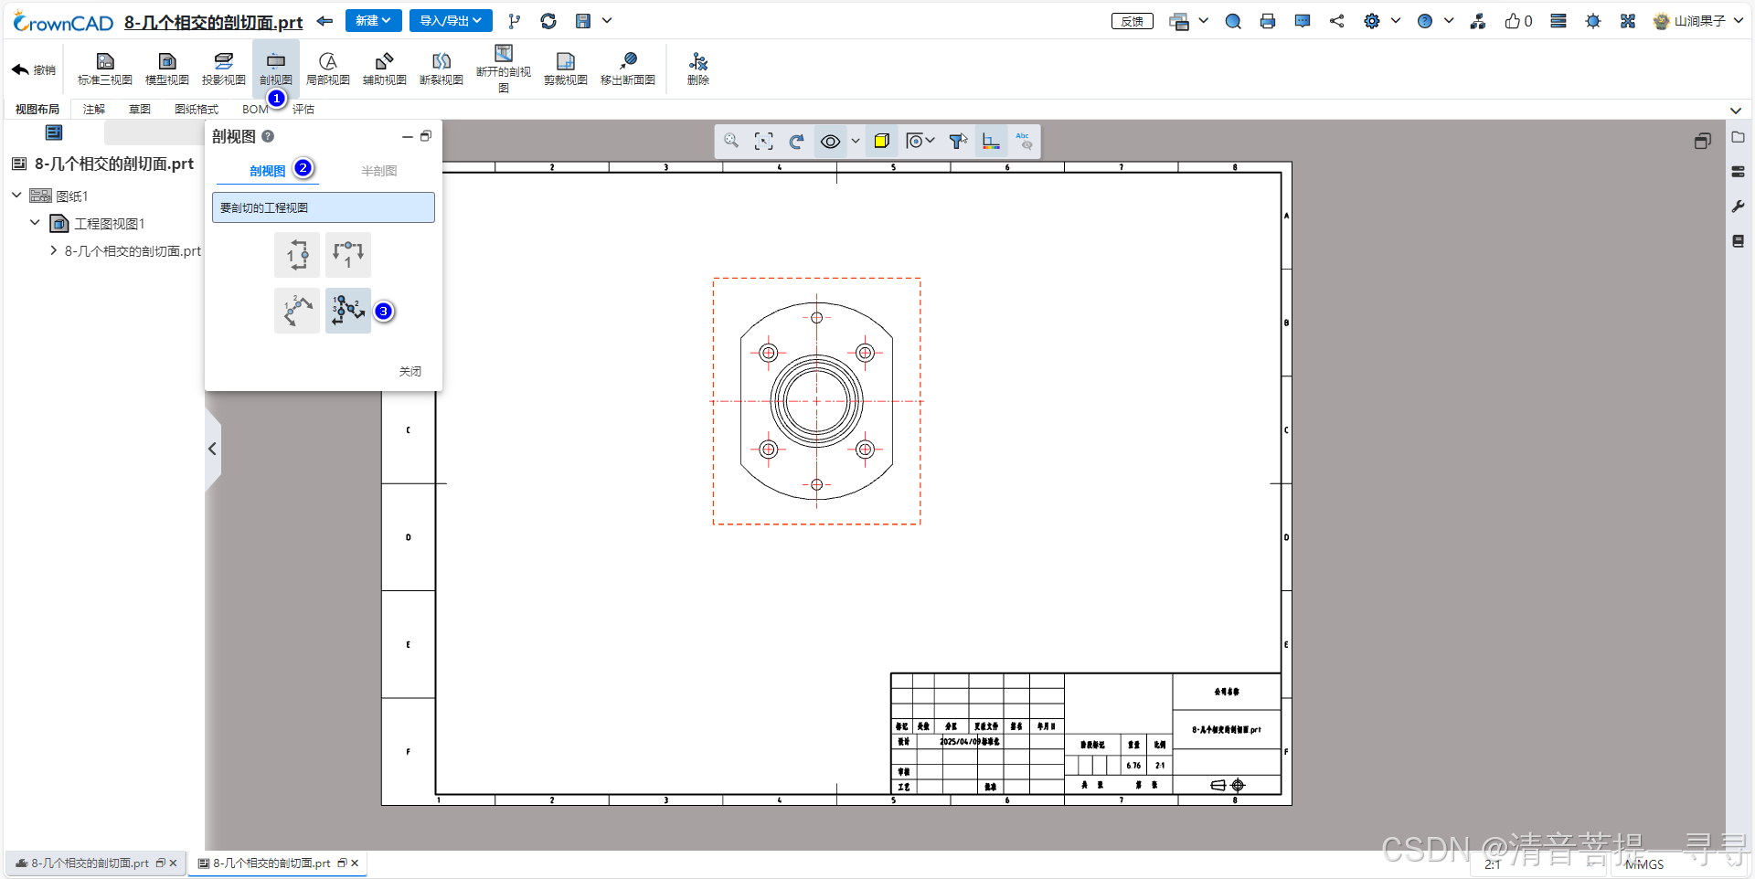Switch to the 图纸格式 ribbon tab
Image resolution: width=1755 pixels, height=879 pixels.
197,109
